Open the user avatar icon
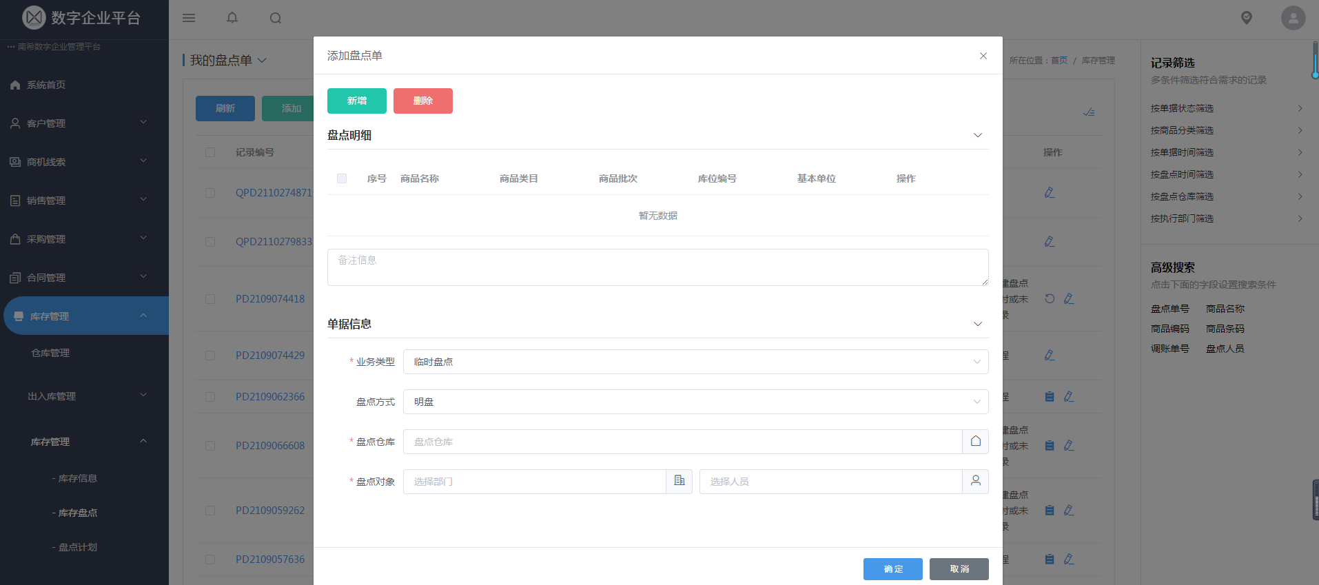This screenshot has height=585, width=1319. pos(1293,18)
